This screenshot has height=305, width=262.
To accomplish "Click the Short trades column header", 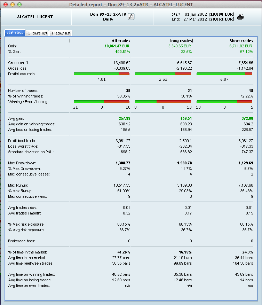I will [x=241, y=41].
